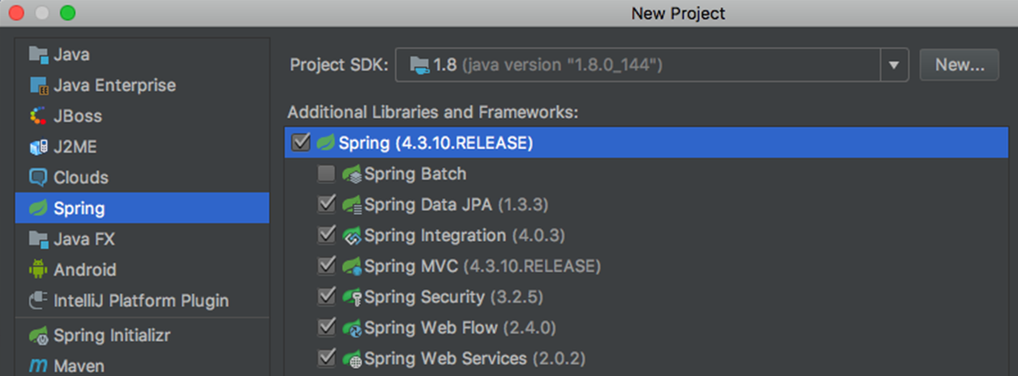Click the Spring Initializr icon
Screen dimensions: 1018x376
point(38,336)
